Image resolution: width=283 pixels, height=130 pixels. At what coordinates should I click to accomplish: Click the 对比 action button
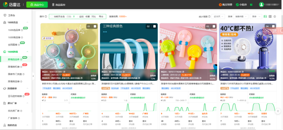click(94, 17)
